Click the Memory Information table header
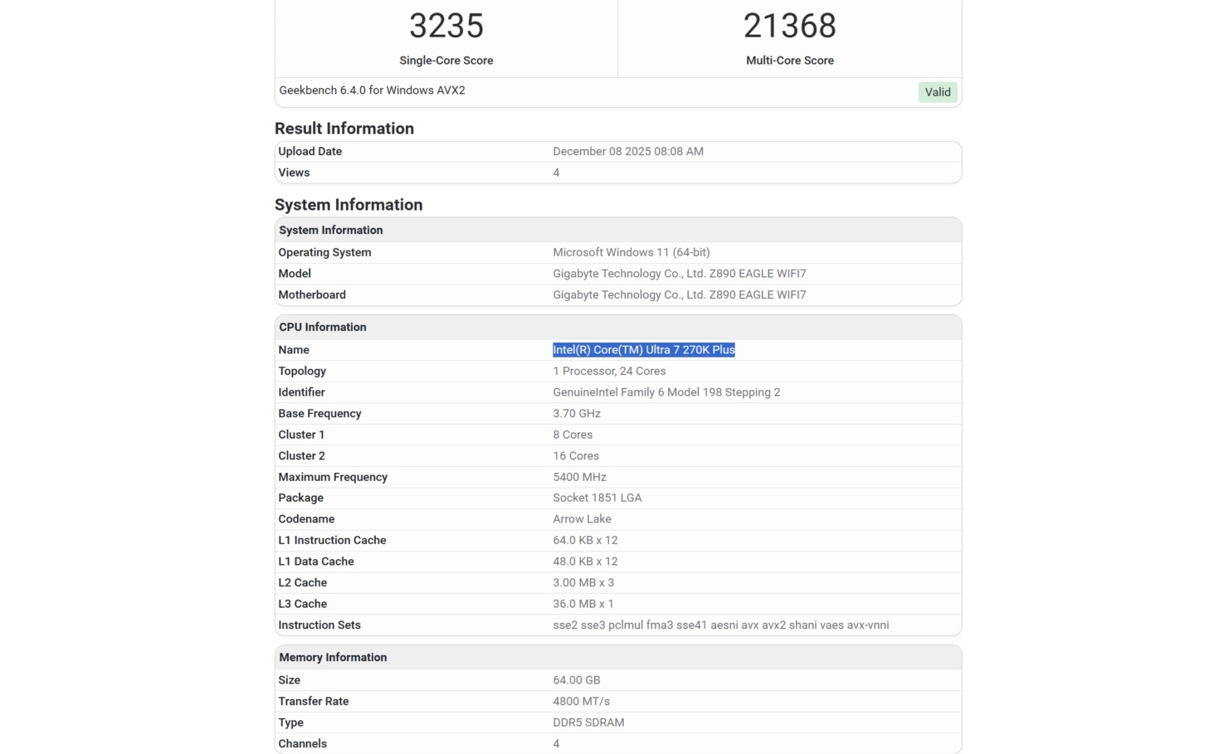1209x754 pixels. [x=333, y=657]
